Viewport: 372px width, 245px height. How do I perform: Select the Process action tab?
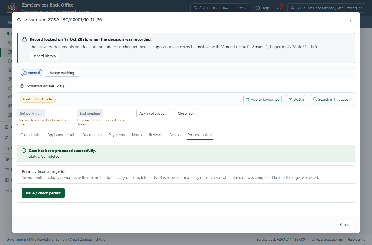point(200,135)
